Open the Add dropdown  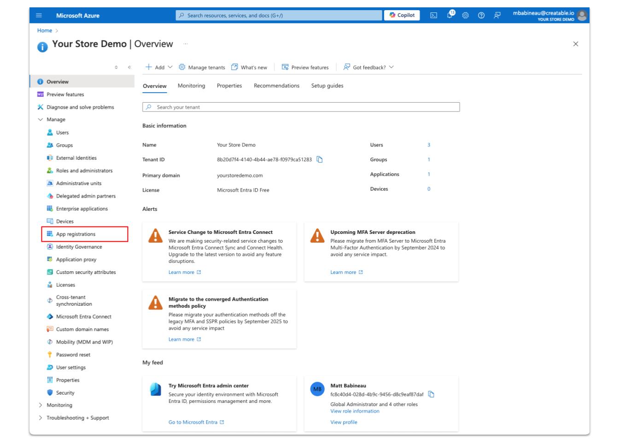(x=158, y=67)
